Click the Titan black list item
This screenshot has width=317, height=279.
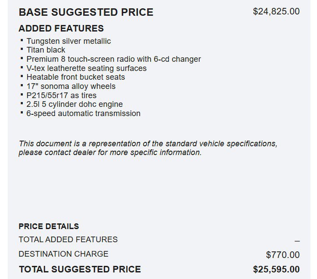(x=46, y=50)
